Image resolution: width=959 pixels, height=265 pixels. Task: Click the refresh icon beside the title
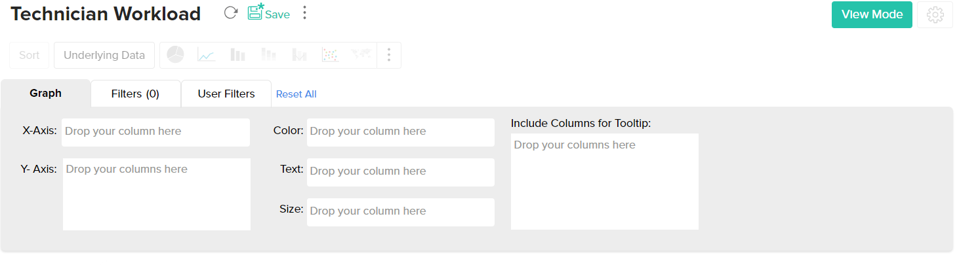(x=230, y=13)
